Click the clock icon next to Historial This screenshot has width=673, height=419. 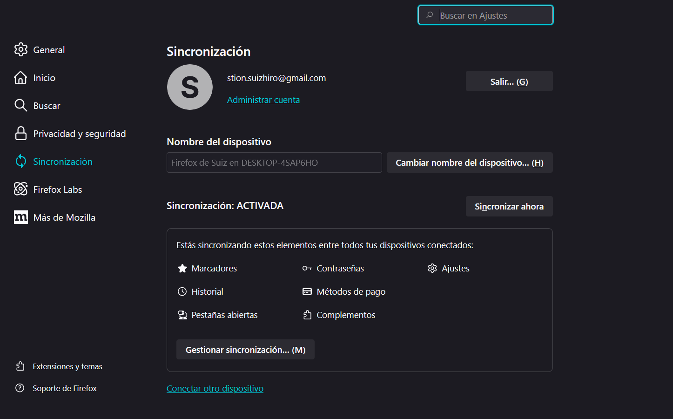182,291
